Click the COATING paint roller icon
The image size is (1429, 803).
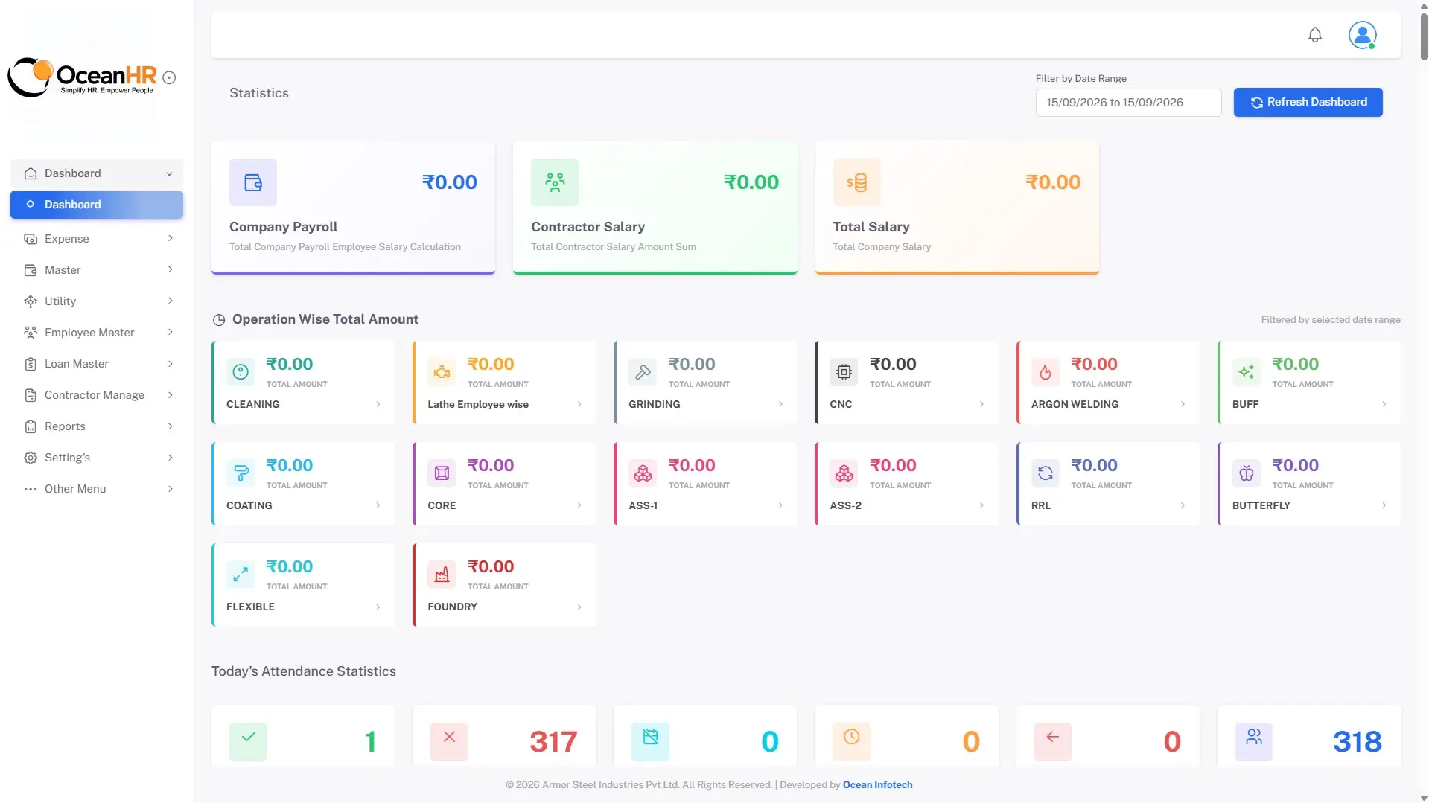[x=241, y=473]
